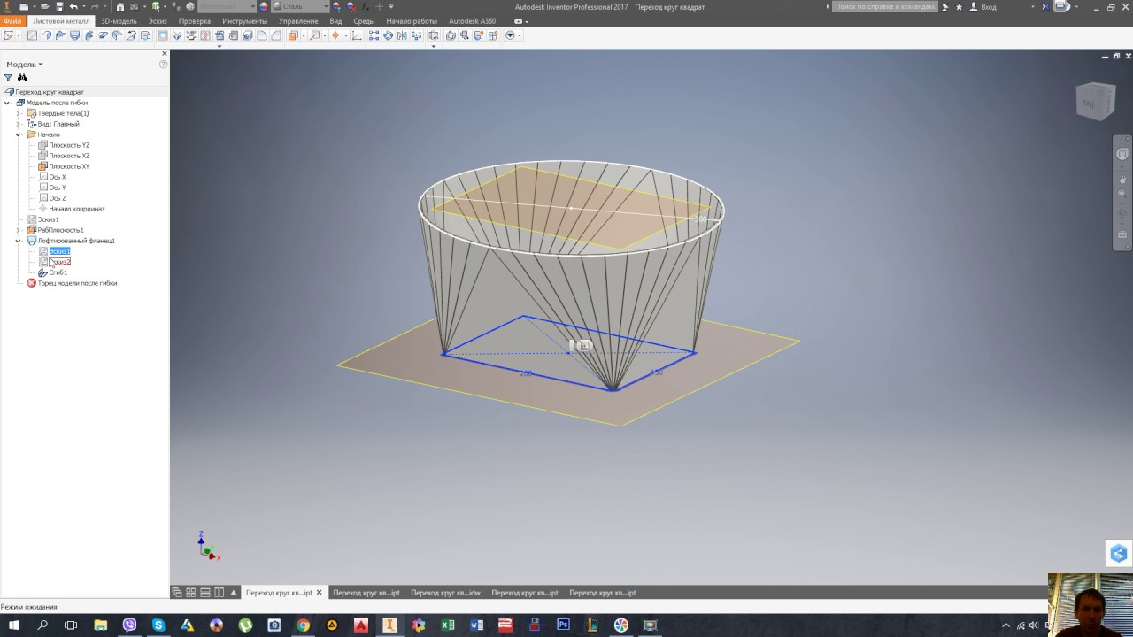Screen dimensions: 1133x637
Task: Click the Work Axis tool icon
Action: click(314, 35)
